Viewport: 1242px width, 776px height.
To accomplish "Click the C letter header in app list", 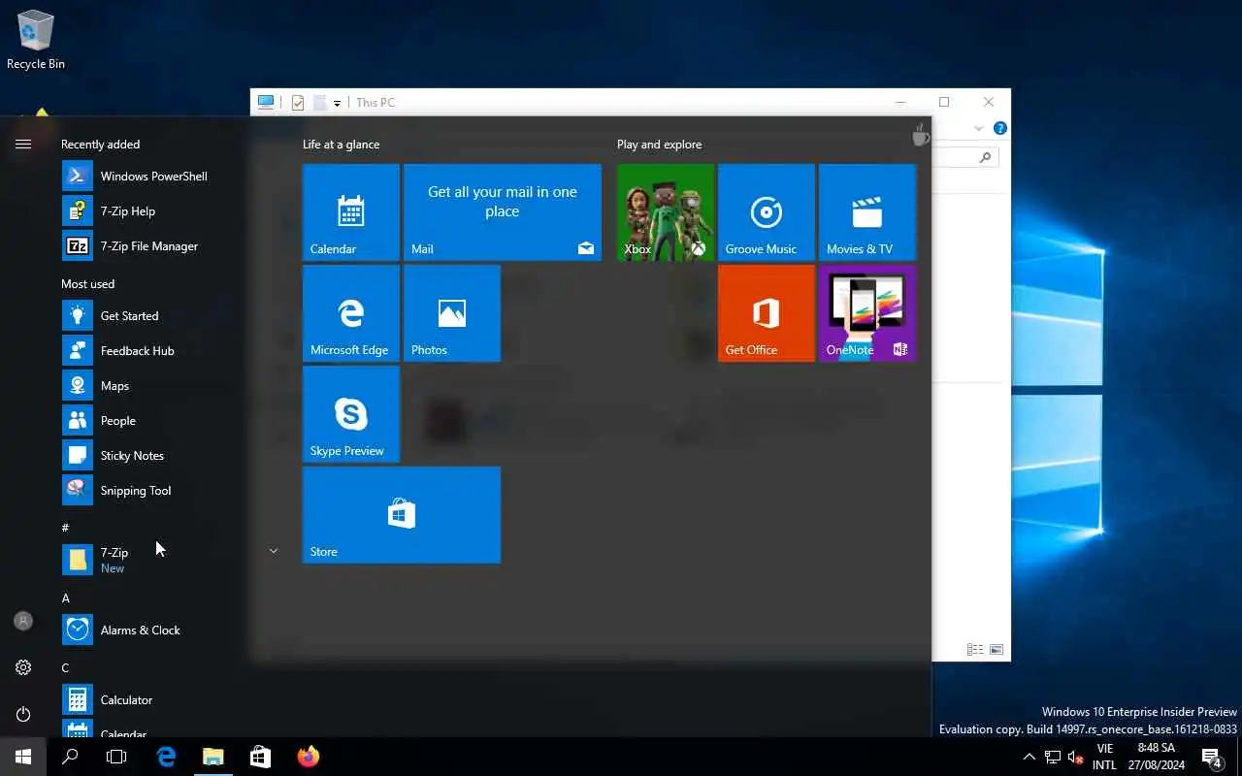I will click(65, 667).
